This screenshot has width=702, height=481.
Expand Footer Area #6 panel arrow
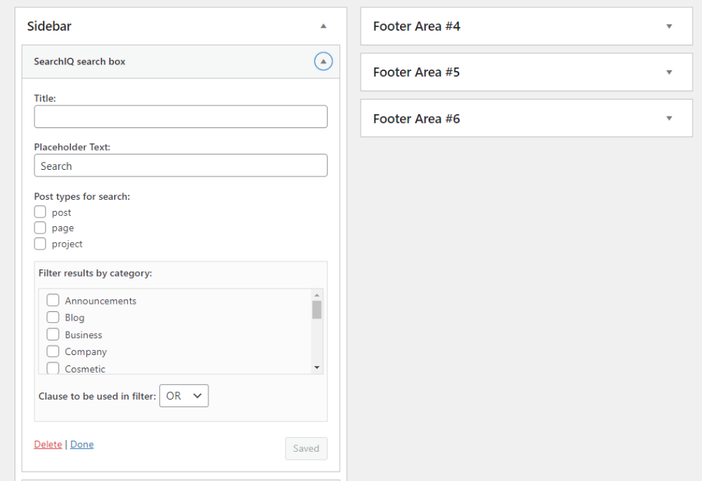click(x=668, y=119)
